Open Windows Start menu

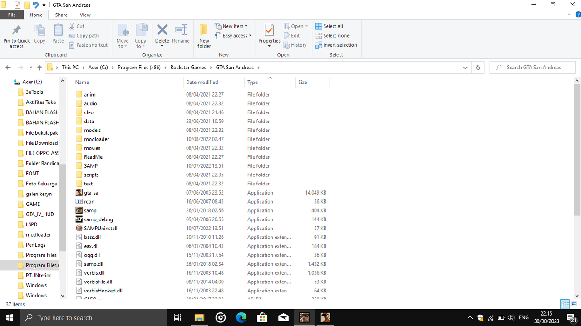coord(10,317)
